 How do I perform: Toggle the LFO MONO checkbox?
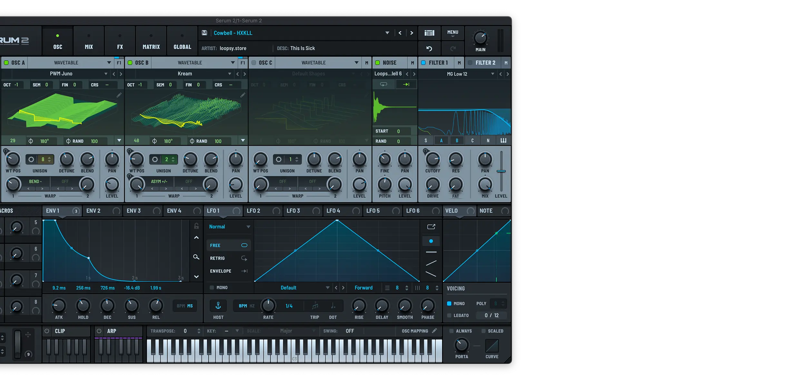pos(212,288)
